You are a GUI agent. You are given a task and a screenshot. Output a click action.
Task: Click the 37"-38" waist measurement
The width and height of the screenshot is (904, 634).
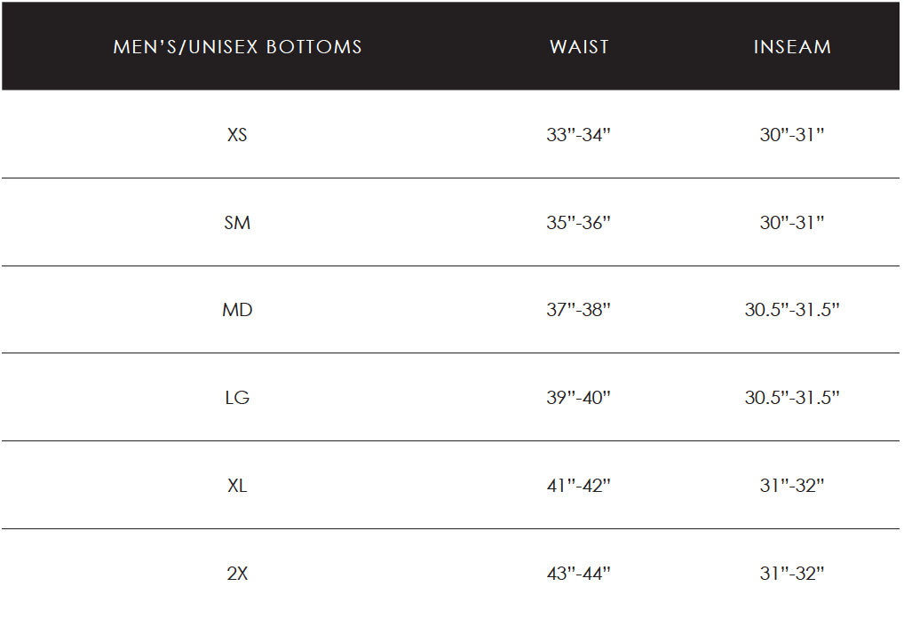[579, 310]
